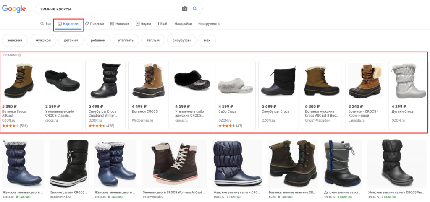Click the blue search magnifier icon

click(x=195, y=9)
